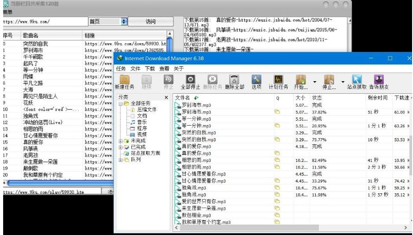Open the 文件 menu in IDM
Screen dimensions: 413x235
pos(135,69)
